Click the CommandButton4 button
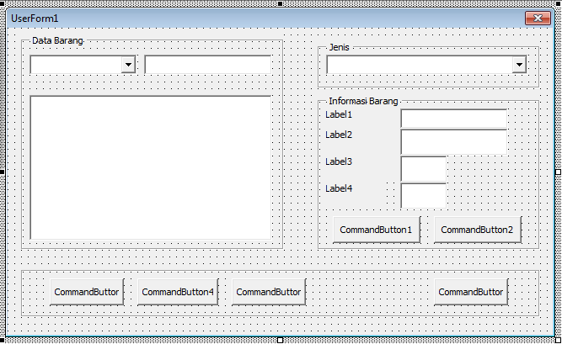 (x=178, y=292)
